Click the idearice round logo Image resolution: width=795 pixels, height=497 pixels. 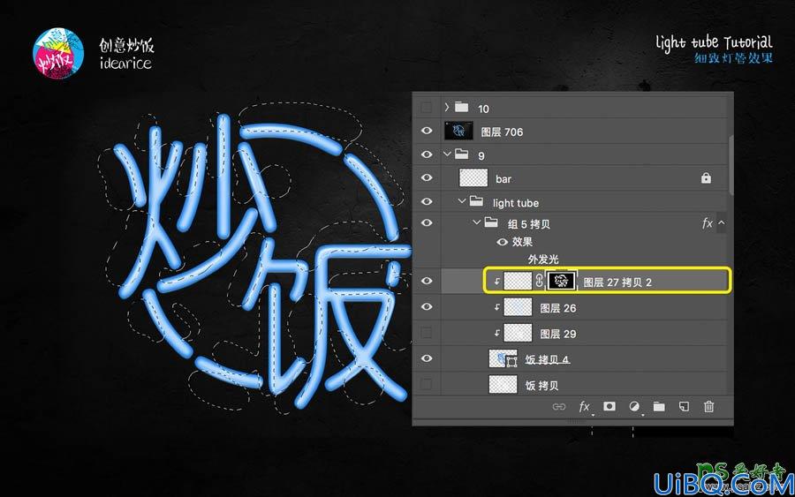58,54
